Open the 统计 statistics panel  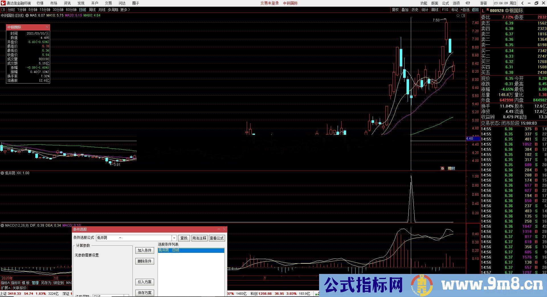click(425, 9)
